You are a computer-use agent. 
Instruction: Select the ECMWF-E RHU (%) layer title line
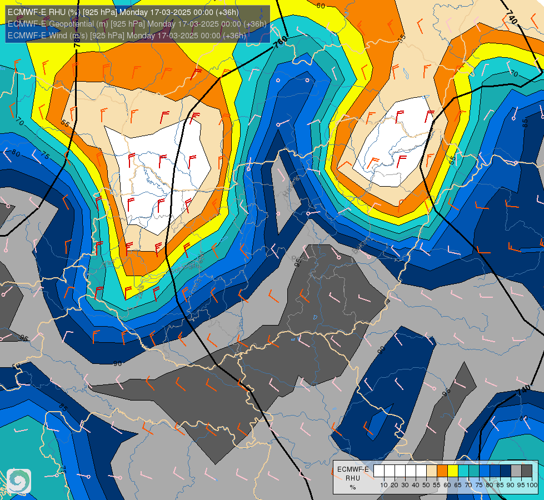(123, 12)
